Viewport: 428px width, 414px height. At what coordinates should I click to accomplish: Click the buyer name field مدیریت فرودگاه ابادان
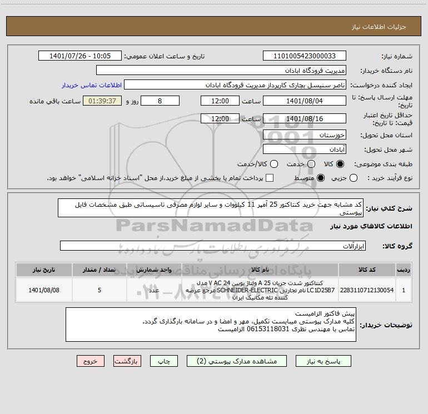click(x=221, y=70)
